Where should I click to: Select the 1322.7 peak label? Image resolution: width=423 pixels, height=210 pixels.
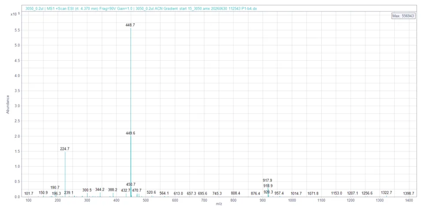386,193
